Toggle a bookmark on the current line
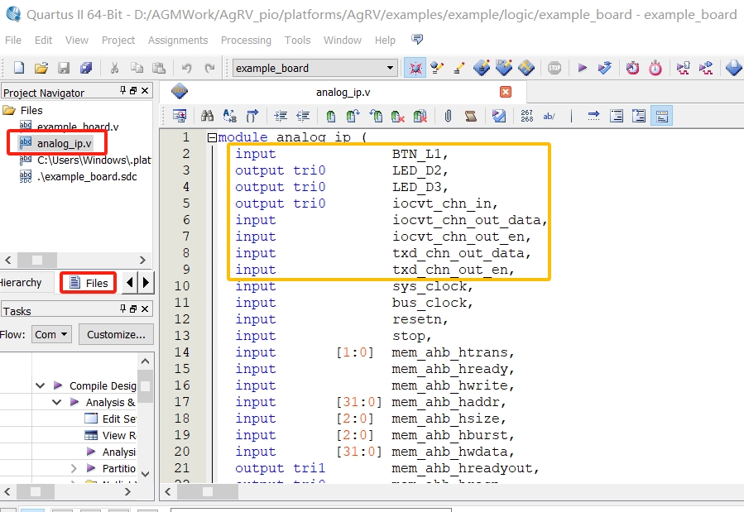Image resolution: width=744 pixels, height=512 pixels. (x=331, y=116)
